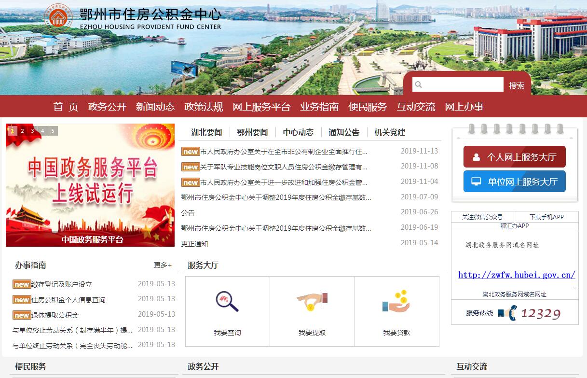Expand 更多+ in 办事指南 section
The height and width of the screenshot is (378, 587).
pos(163,265)
